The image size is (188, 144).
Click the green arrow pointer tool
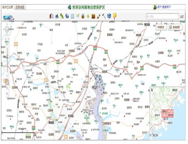pyautogui.click(x=62, y=16)
